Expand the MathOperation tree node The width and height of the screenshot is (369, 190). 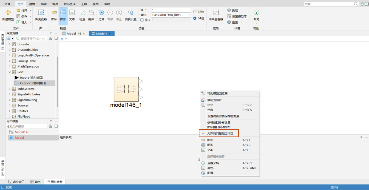(x=10, y=66)
